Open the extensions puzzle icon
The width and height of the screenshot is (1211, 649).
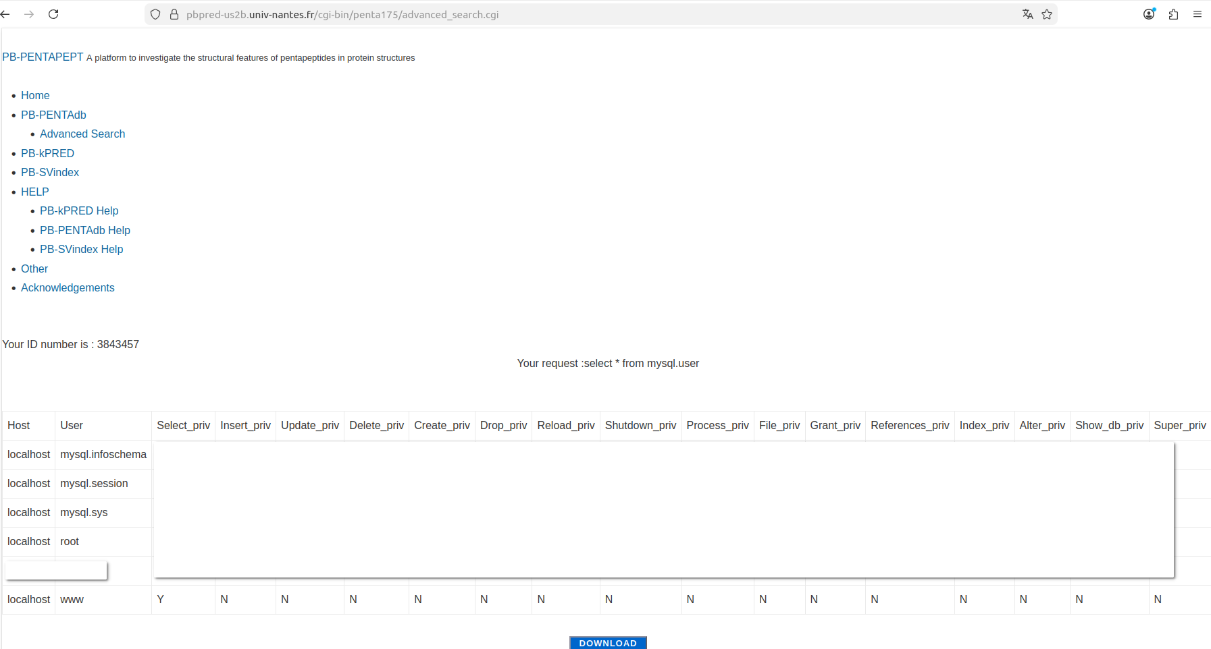coord(1173,14)
